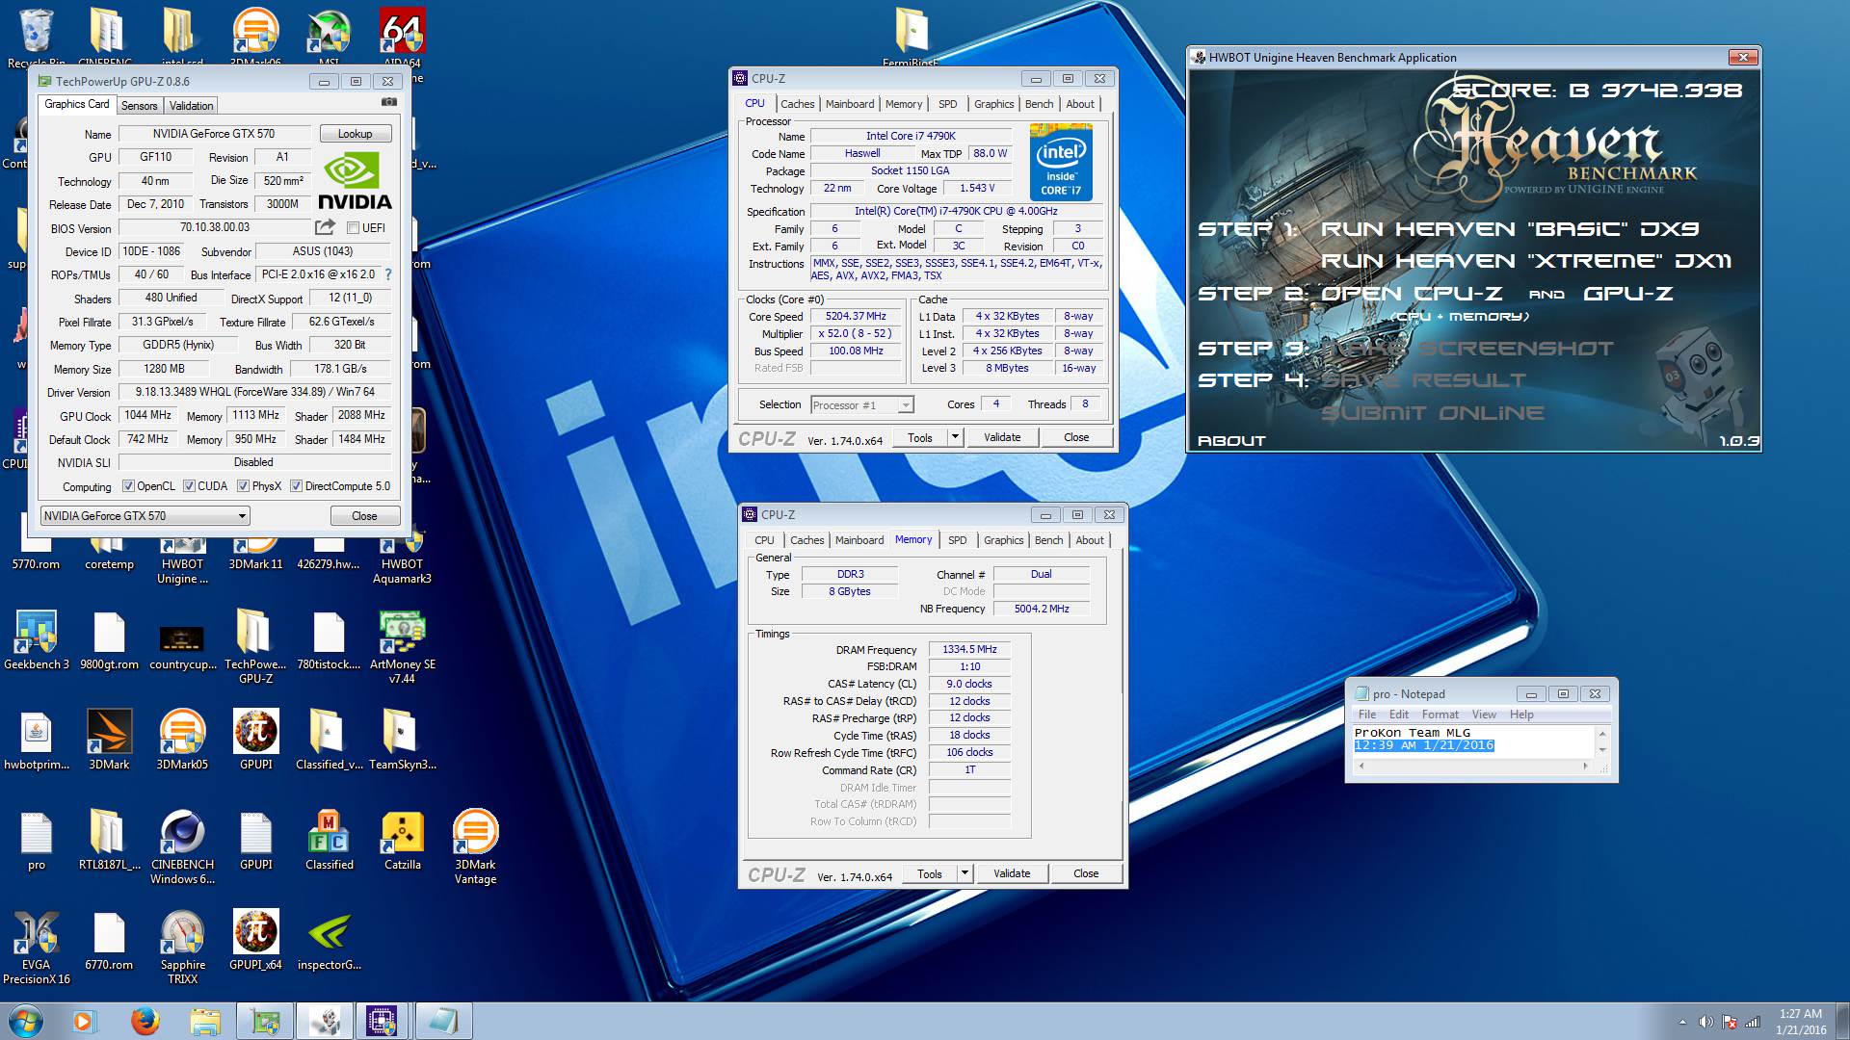Viewport: 1850px width, 1040px height.
Task: Open the File menu in Notepad
Action: pyautogui.click(x=1367, y=715)
